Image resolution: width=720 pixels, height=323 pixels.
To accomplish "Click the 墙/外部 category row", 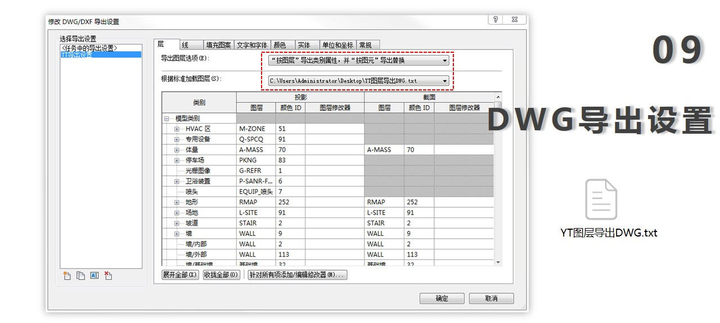I will [x=199, y=254].
